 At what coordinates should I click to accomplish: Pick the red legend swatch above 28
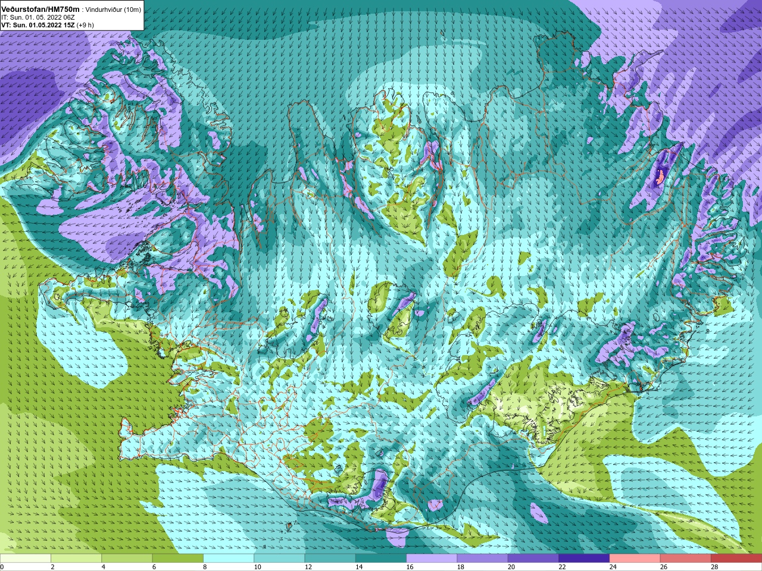[x=736, y=559]
